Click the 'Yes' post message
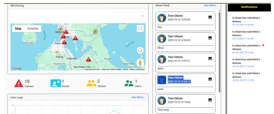 pos(160,27)
